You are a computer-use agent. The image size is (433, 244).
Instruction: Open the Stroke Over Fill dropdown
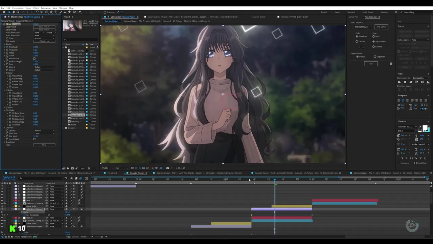coord(420,144)
